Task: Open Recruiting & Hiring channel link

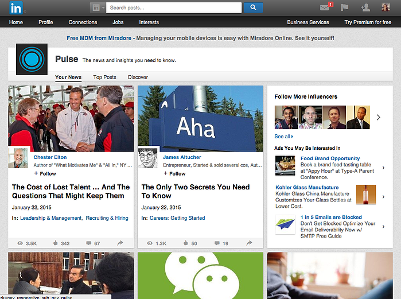Action: click(107, 218)
